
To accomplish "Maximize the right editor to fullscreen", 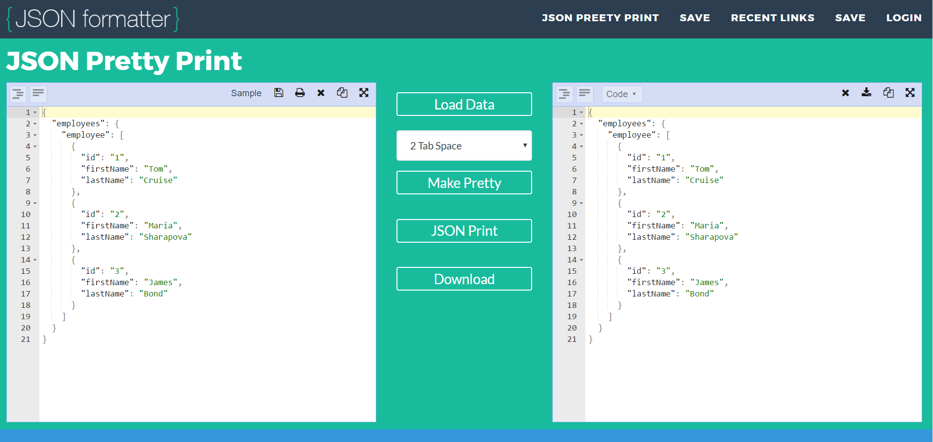I will [910, 93].
